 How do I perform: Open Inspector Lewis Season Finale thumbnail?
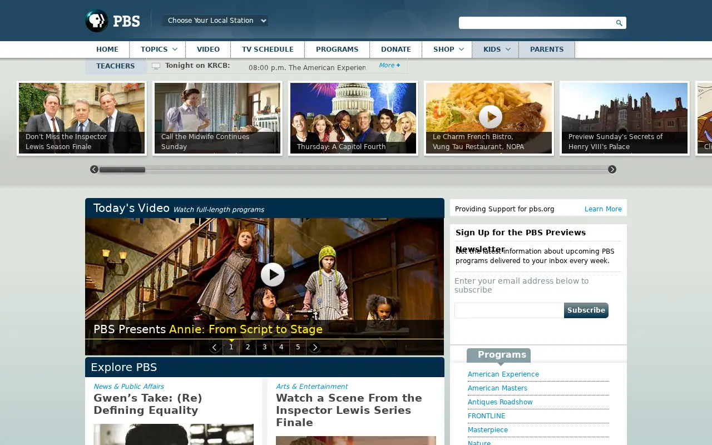(x=82, y=118)
